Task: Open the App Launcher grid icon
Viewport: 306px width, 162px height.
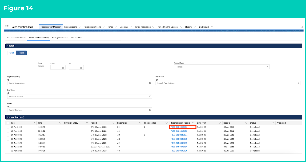Action: pyautogui.click(x=7, y=27)
